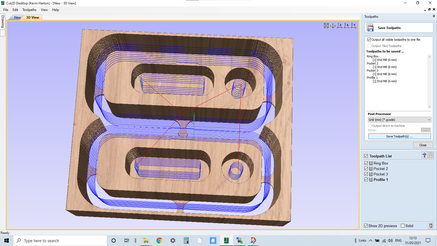This screenshot has width=437, height=246.
Task: Select the Y-axis side view icon
Action: point(354,26)
